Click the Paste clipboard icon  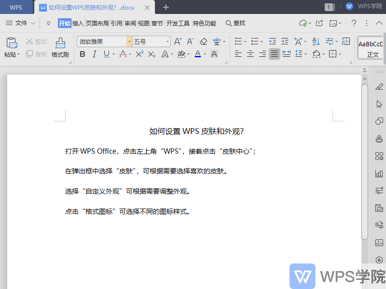tap(12, 43)
